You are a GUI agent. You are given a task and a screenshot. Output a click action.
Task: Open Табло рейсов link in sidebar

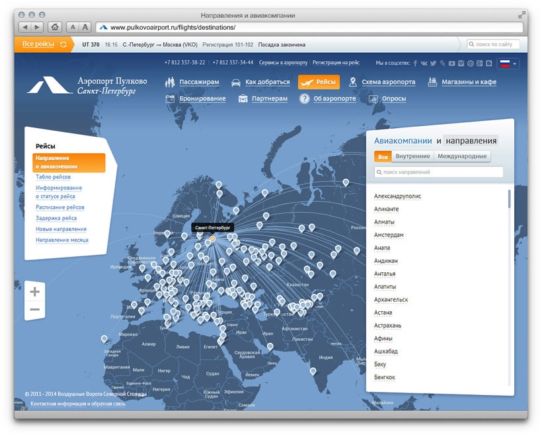click(53, 177)
